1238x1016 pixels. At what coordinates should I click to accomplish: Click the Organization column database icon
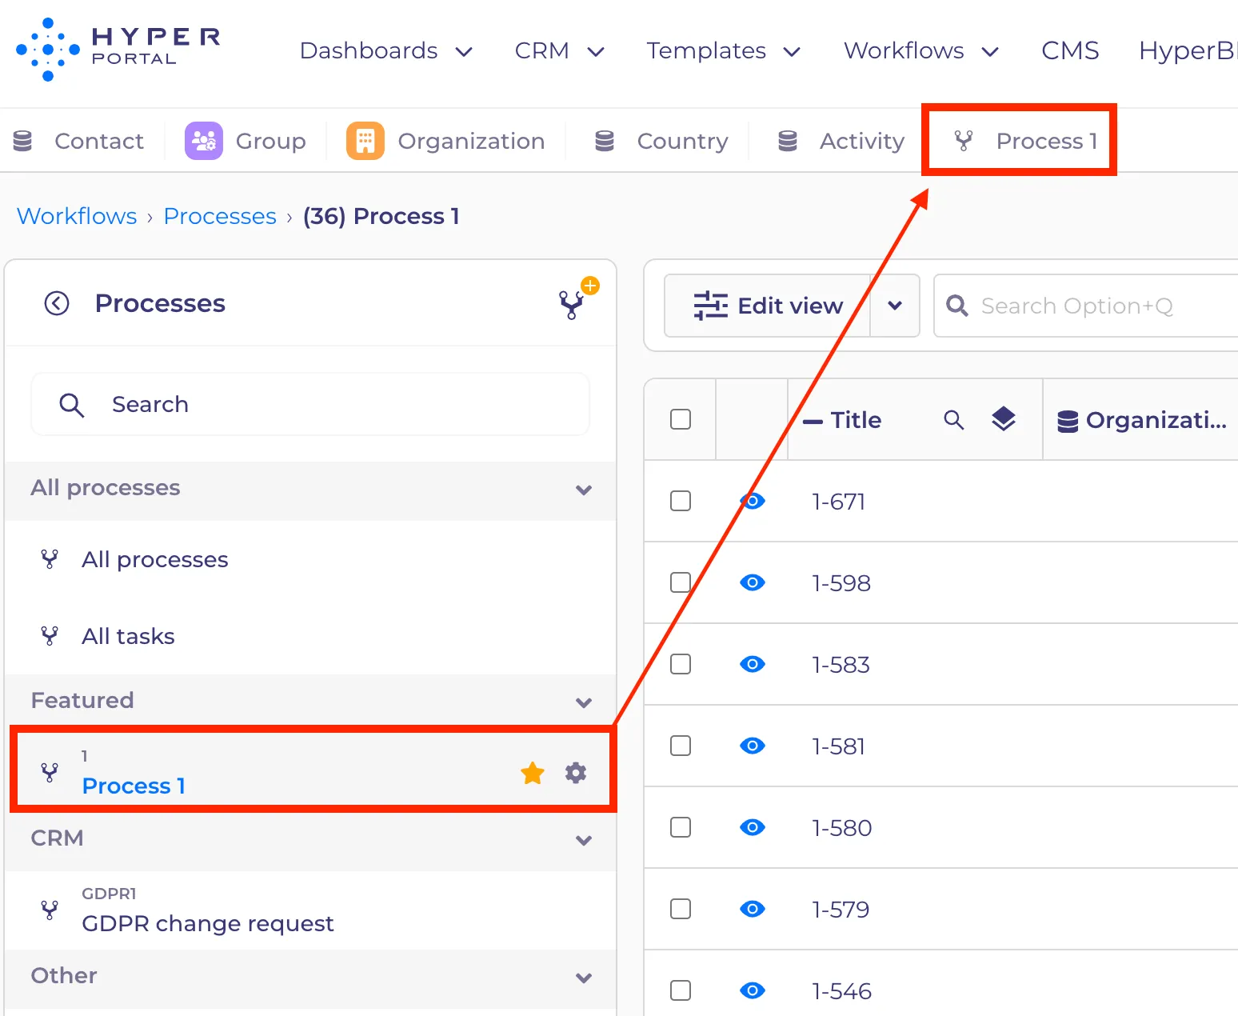(x=1068, y=421)
